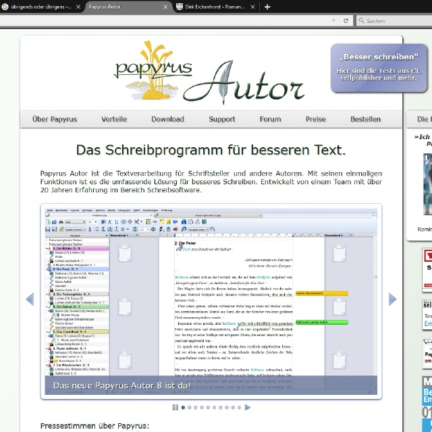Open the selfpublisher test sidebar card
The height and width of the screenshot is (432, 432).
click(427, 315)
